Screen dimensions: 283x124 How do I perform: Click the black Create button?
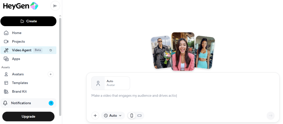pos(28,21)
